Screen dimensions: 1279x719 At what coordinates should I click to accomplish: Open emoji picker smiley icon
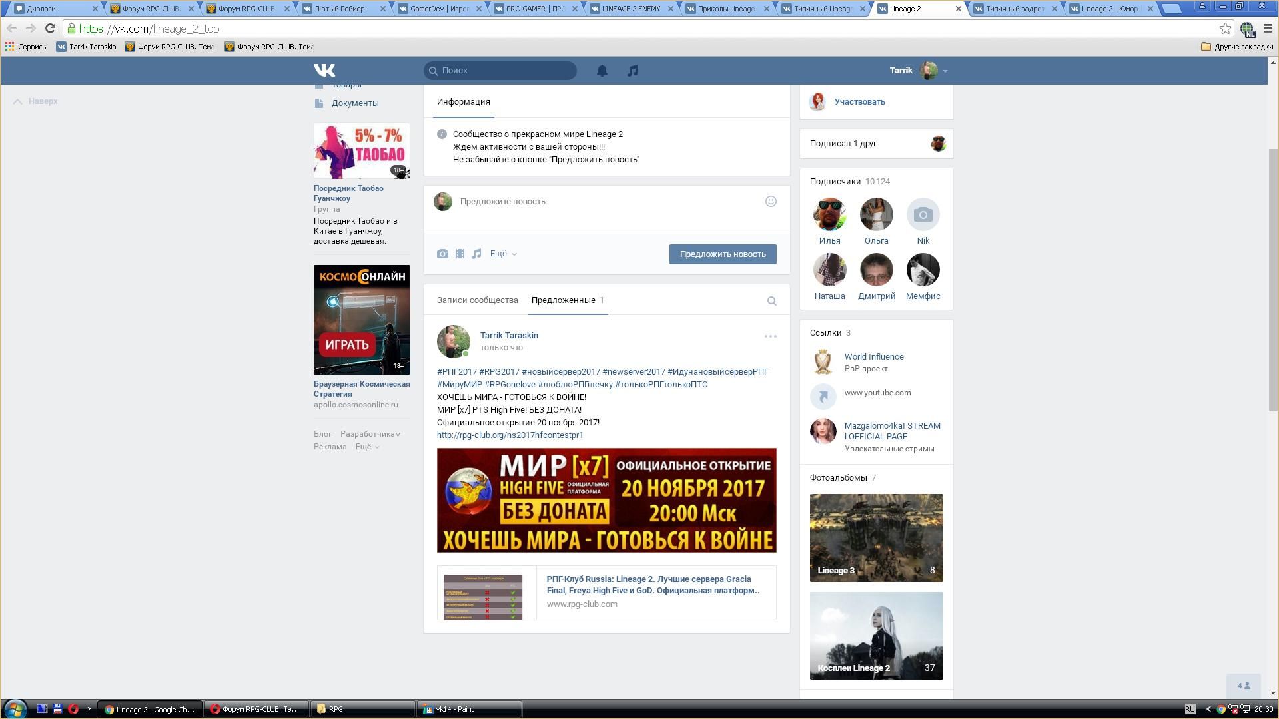(771, 201)
